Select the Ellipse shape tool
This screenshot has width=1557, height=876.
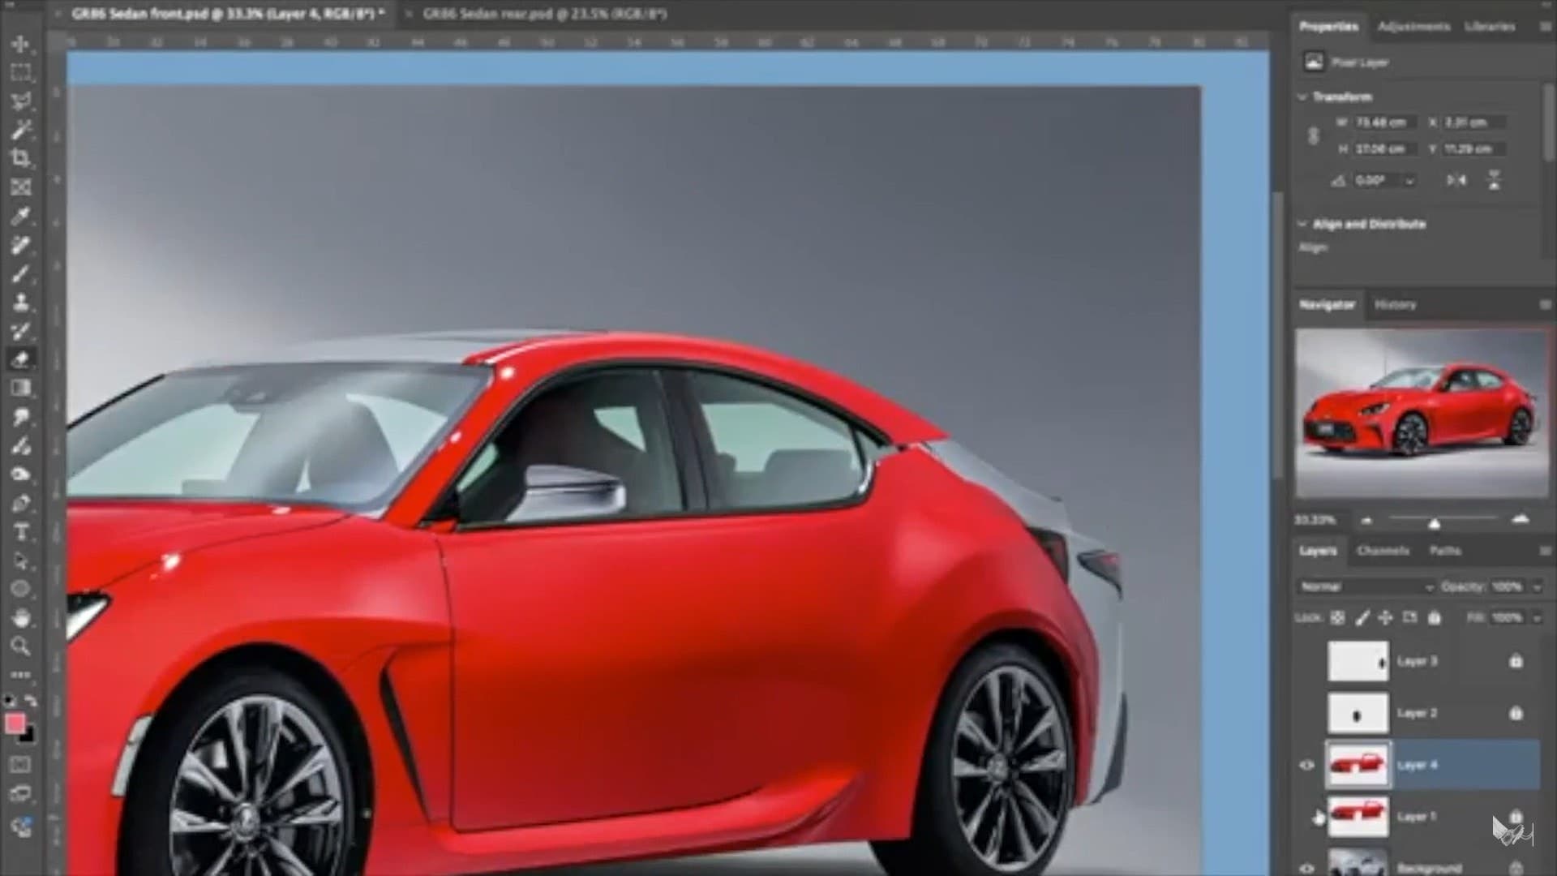(21, 589)
